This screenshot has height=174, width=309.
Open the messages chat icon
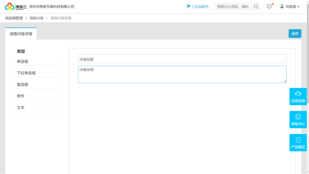point(269,7)
